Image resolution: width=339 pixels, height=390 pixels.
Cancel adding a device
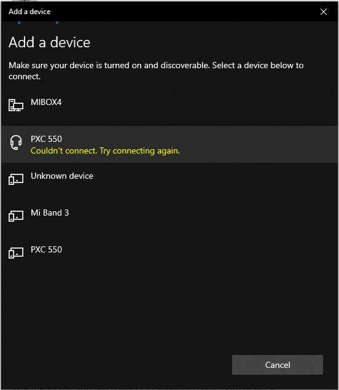[x=278, y=365]
